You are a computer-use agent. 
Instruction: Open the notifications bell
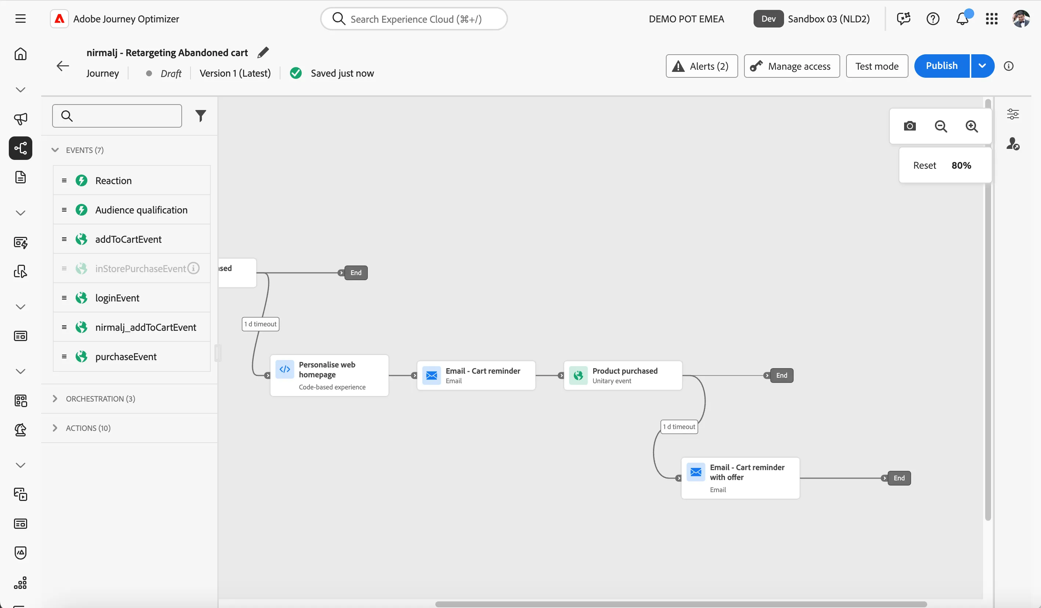(962, 19)
